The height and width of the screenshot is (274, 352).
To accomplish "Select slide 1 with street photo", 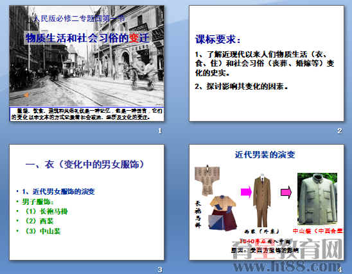I will pyautogui.click(x=87, y=63).
